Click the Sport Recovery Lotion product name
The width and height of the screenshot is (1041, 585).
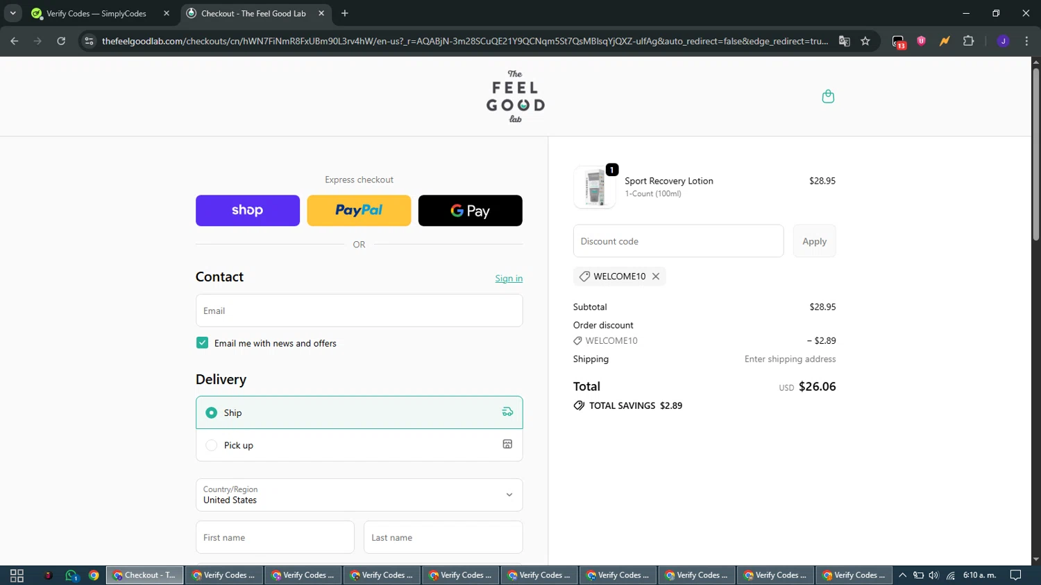tap(669, 181)
